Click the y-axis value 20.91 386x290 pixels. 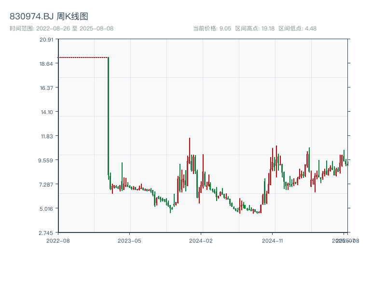coord(46,40)
